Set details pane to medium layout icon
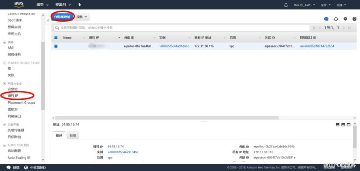The height and width of the screenshot is (171, 360). pos(343,124)
